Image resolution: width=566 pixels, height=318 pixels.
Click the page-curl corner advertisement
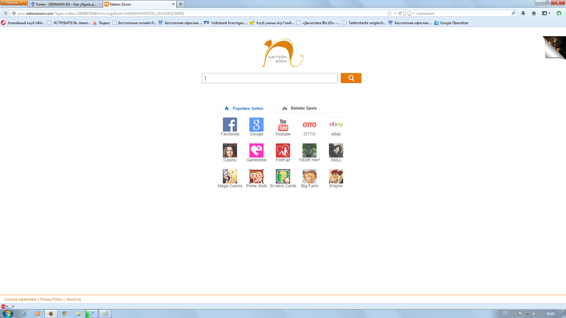point(555,47)
